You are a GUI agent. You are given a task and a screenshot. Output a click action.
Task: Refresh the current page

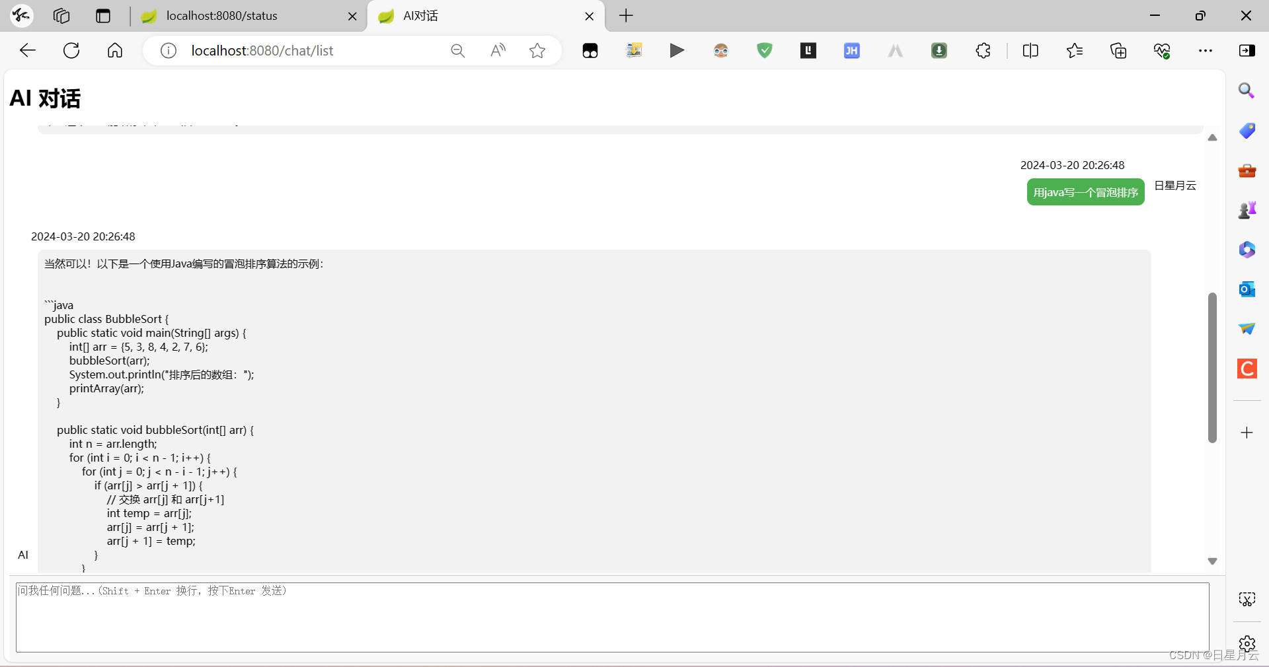71,51
